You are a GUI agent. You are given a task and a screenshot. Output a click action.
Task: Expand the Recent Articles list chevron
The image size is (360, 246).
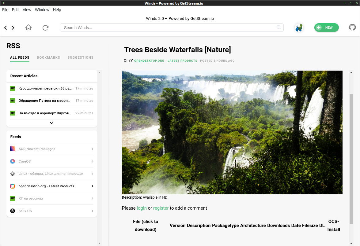[52, 123]
